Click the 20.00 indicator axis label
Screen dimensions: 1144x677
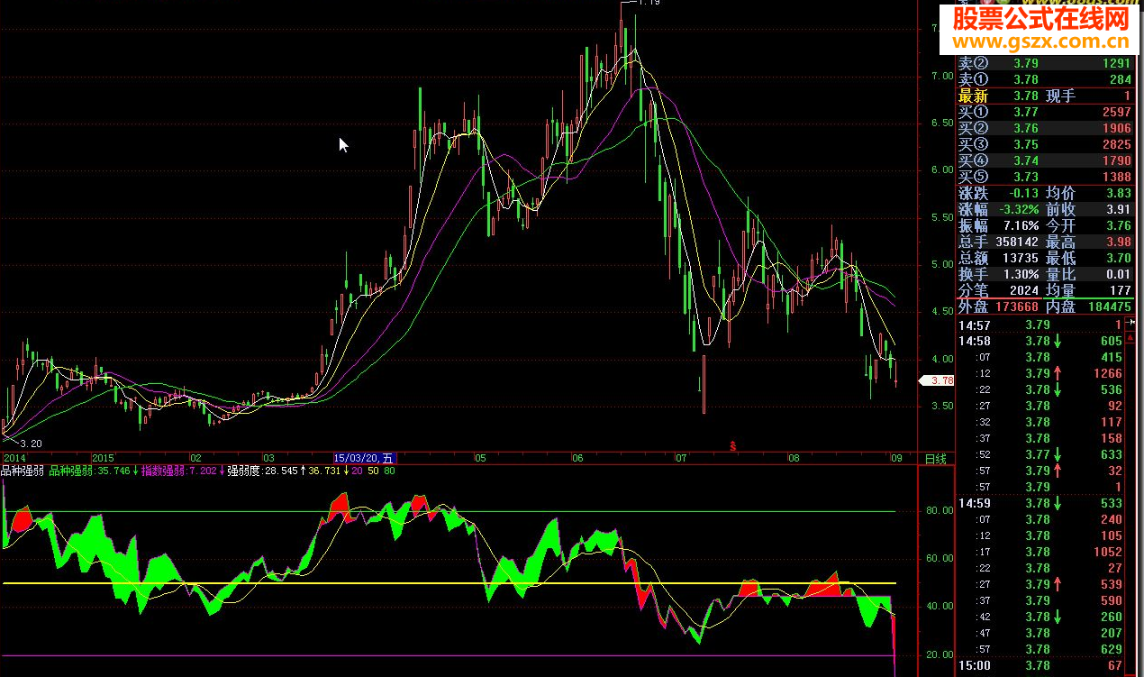[939, 654]
